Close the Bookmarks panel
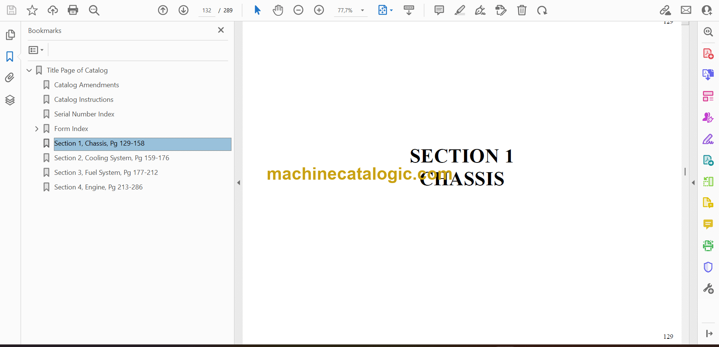719x347 pixels. point(221,30)
